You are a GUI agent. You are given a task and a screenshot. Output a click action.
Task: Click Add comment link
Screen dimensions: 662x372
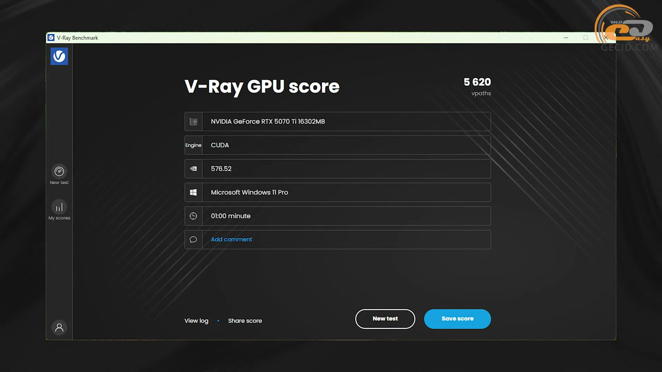pos(231,239)
